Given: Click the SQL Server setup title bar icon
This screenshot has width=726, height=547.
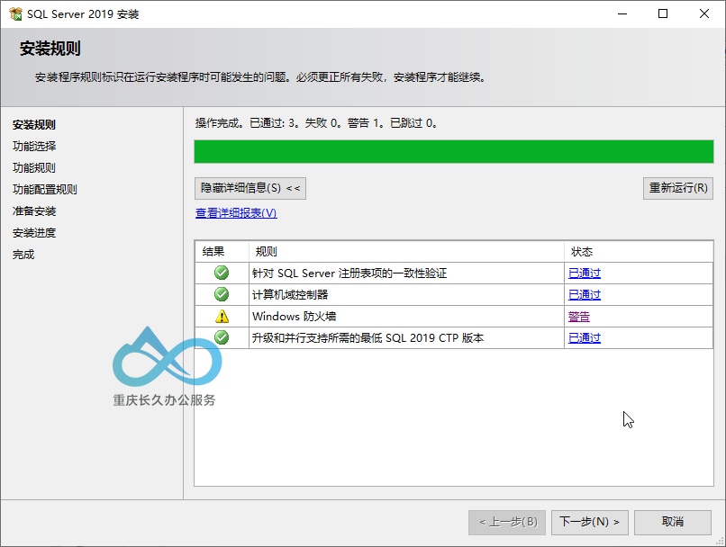Looking at the screenshot, I should click(x=15, y=13).
